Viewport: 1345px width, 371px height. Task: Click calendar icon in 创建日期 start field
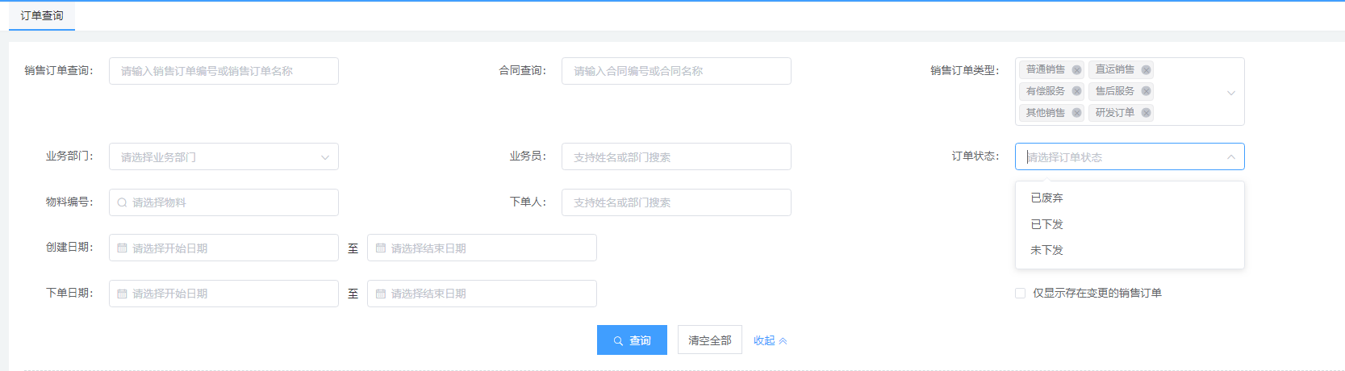(122, 248)
